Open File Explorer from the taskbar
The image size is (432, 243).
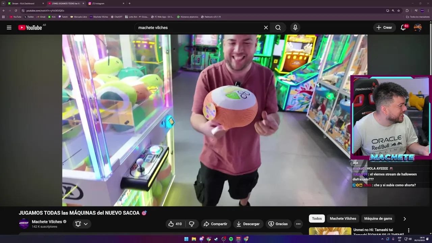194,239
